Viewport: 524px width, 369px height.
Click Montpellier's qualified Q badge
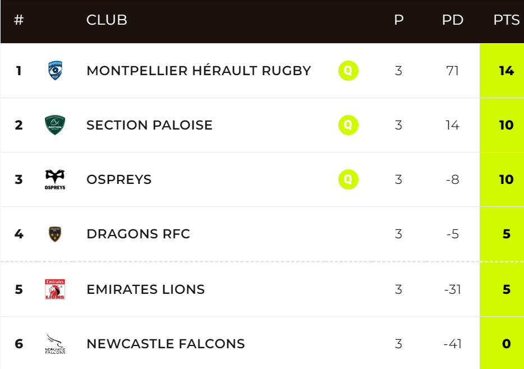point(348,71)
